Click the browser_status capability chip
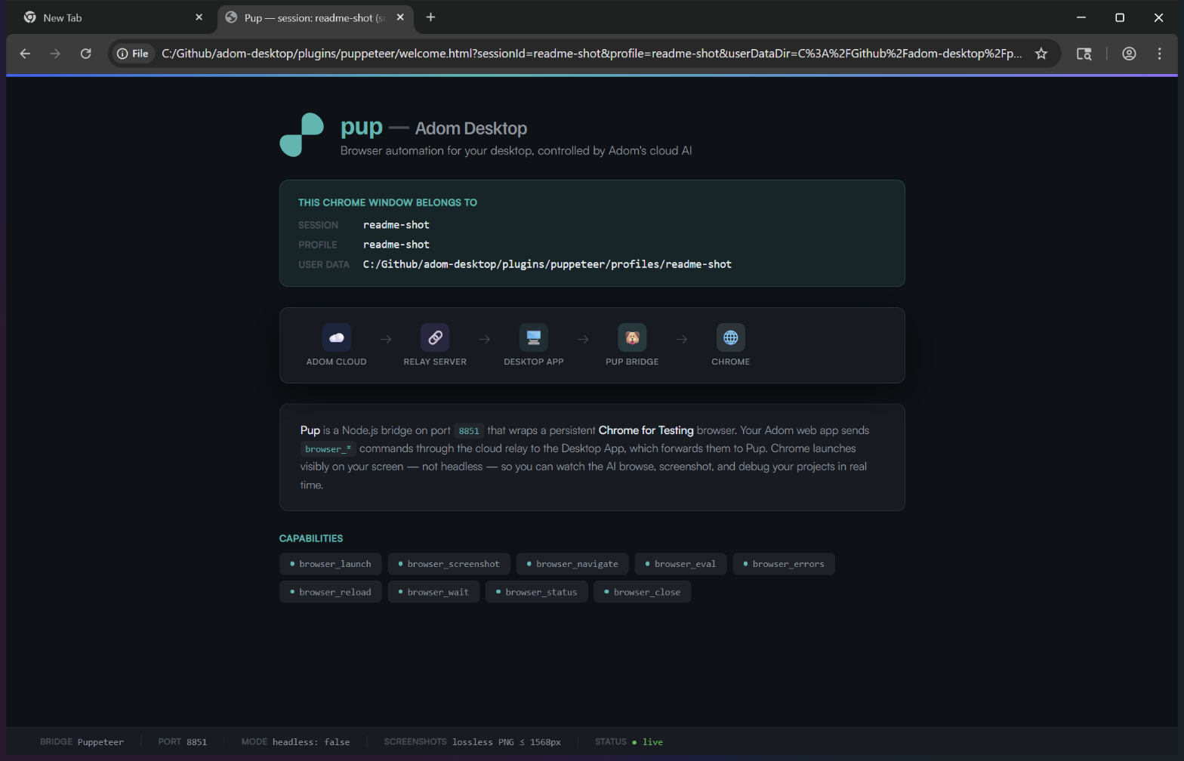This screenshot has height=761, width=1184. tap(537, 592)
